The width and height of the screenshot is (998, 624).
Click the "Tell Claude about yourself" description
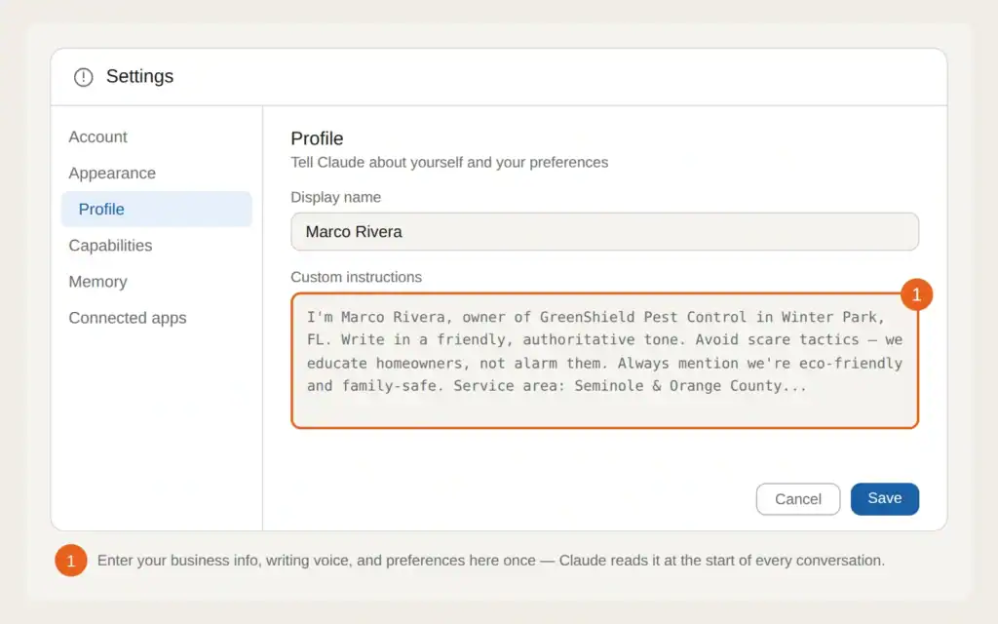point(449,163)
